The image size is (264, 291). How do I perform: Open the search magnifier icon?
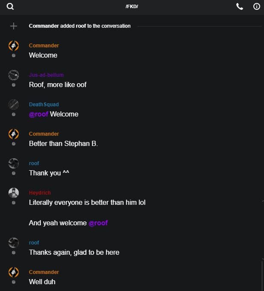(x=10, y=6)
